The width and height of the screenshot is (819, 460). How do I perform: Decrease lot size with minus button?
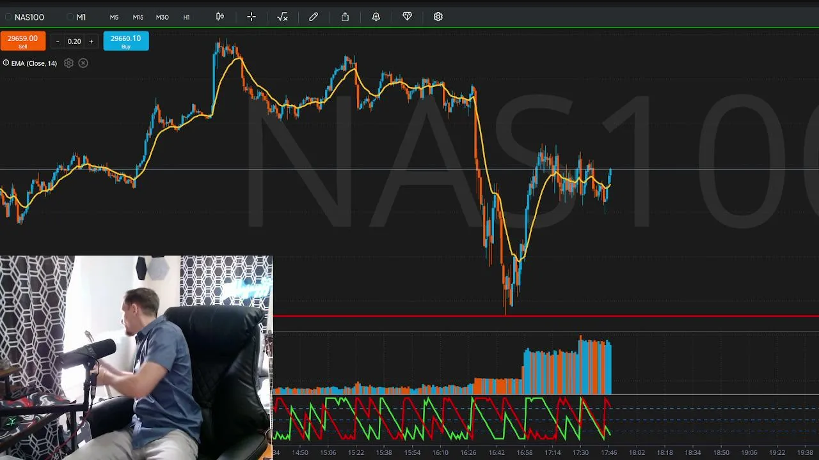click(x=58, y=42)
